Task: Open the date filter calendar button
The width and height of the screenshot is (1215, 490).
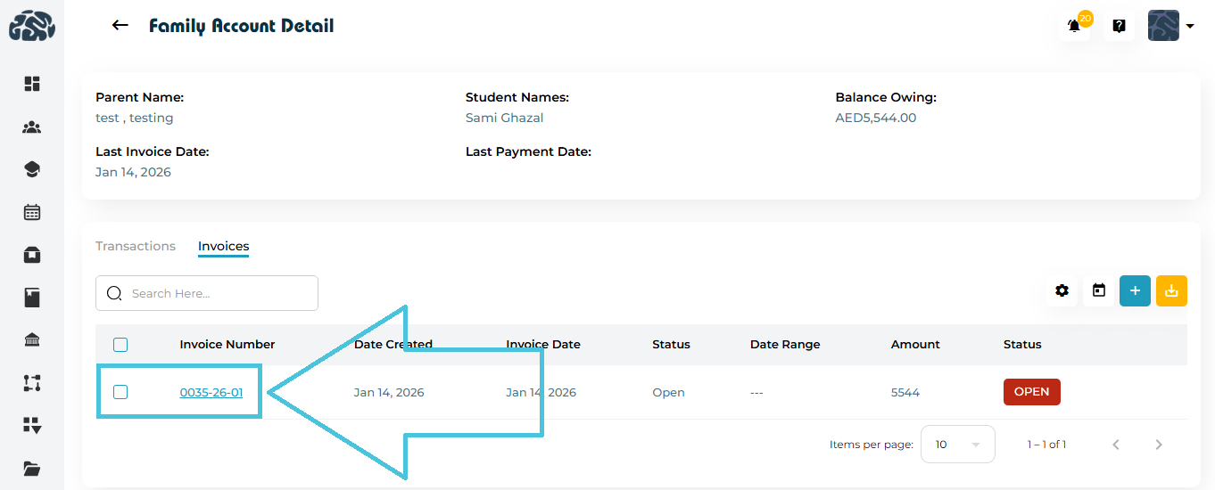Action: tap(1099, 290)
